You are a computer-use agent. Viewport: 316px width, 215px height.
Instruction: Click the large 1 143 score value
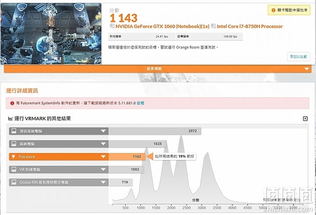point(124,18)
